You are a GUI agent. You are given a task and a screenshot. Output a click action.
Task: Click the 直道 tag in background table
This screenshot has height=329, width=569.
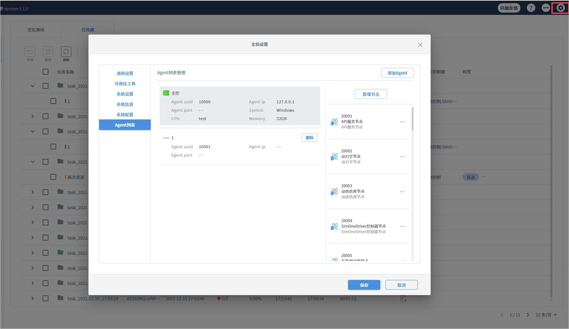click(x=470, y=177)
